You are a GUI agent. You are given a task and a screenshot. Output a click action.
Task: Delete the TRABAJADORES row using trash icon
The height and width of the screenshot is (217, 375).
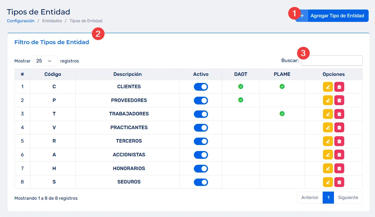(x=339, y=114)
